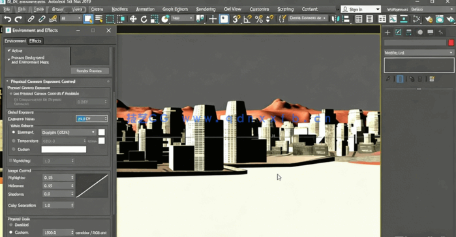
Task: Open the selection filter All dropdown
Action: (x=71, y=18)
